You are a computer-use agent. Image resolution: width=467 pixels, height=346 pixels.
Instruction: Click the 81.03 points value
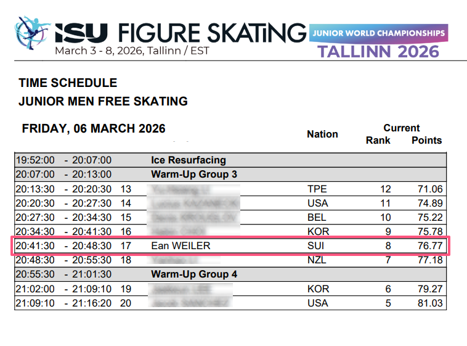pyautogui.click(x=429, y=303)
